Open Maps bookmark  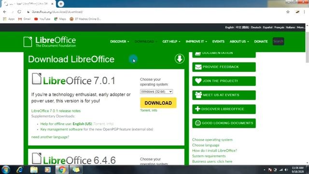coord(60,19)
